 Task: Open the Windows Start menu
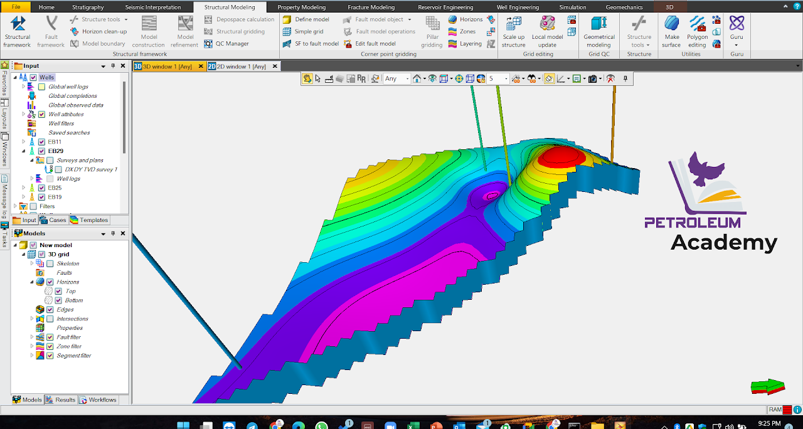(x=183, y=425)
